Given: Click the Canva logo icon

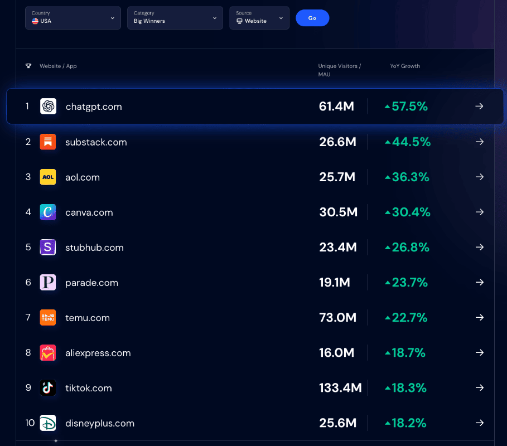Looking at the screenshot, I should coord(48,212).
